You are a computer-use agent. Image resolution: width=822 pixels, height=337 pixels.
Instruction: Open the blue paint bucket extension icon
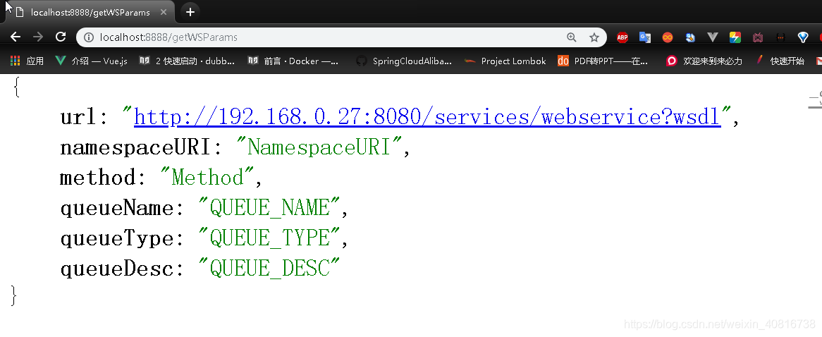pos(690,37)
